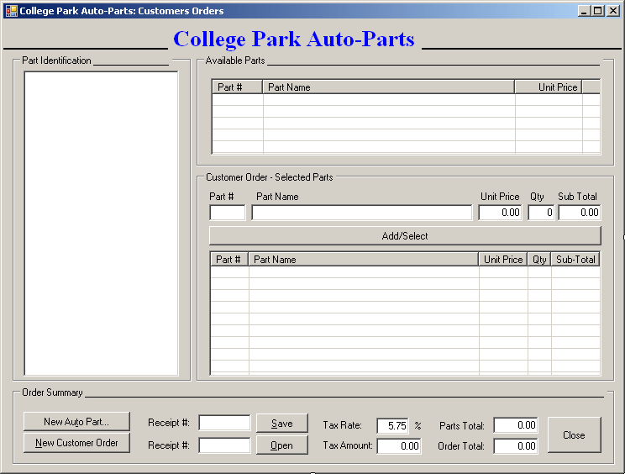
Task: Click the Order Summary group label
Action: pos(52,392)
